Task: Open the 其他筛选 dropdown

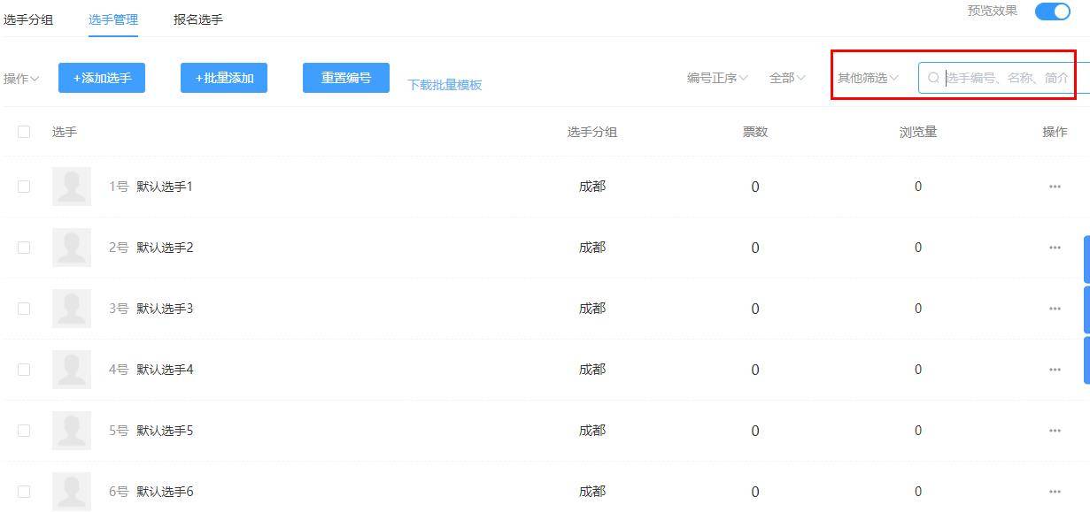Action: 869,78
